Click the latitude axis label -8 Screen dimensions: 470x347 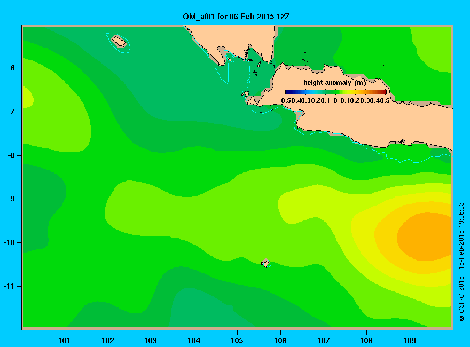11,155
